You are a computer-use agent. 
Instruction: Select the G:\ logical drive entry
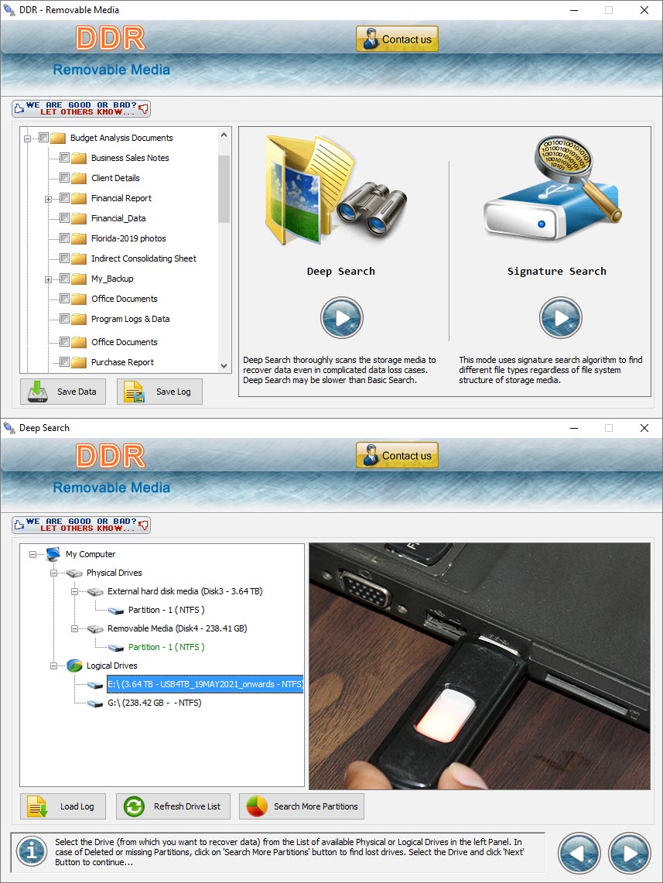pyautogui.click(x=155, y=703)
